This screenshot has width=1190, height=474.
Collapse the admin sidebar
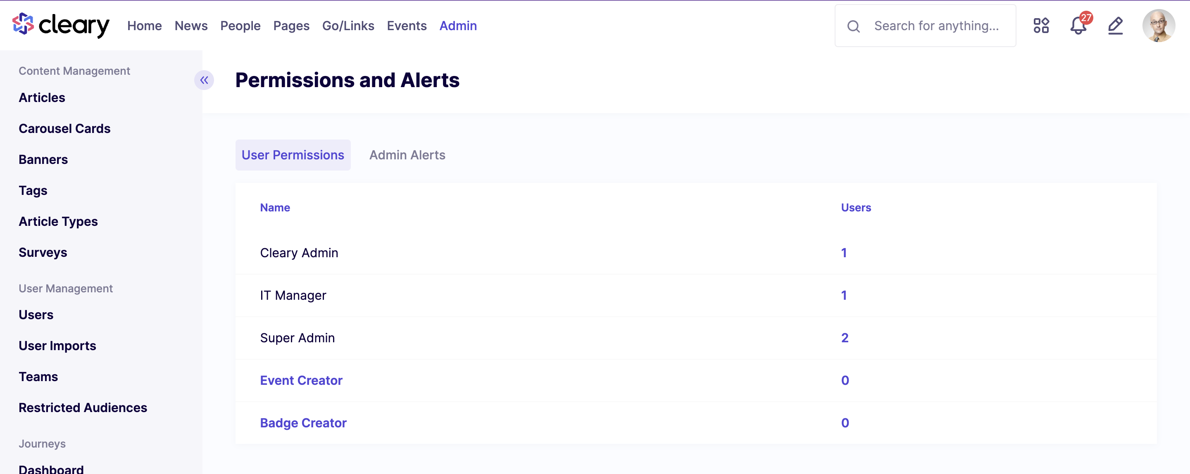coord(204,81)
